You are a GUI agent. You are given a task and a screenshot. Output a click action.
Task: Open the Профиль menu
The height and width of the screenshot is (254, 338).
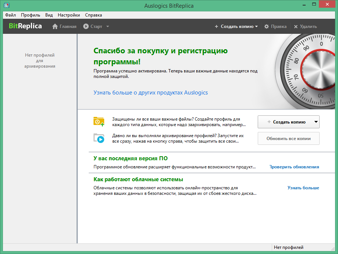[31, 15]
